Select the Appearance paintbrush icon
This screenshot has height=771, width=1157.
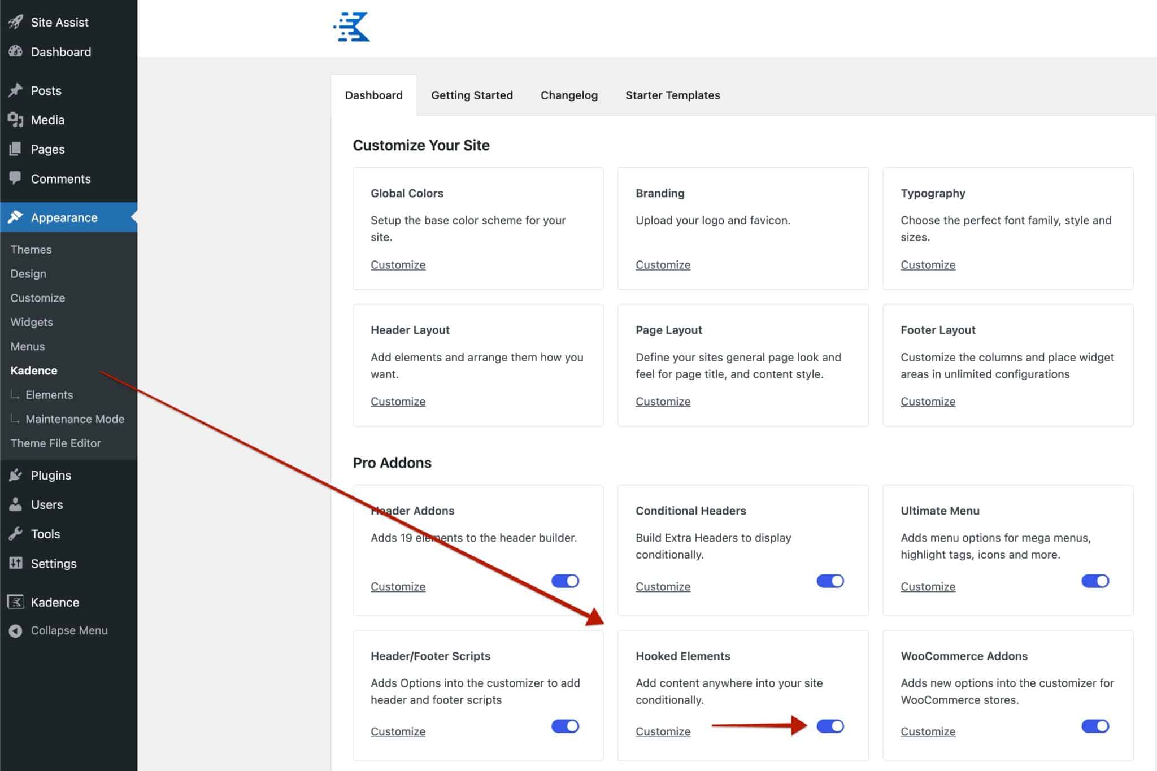16,217
